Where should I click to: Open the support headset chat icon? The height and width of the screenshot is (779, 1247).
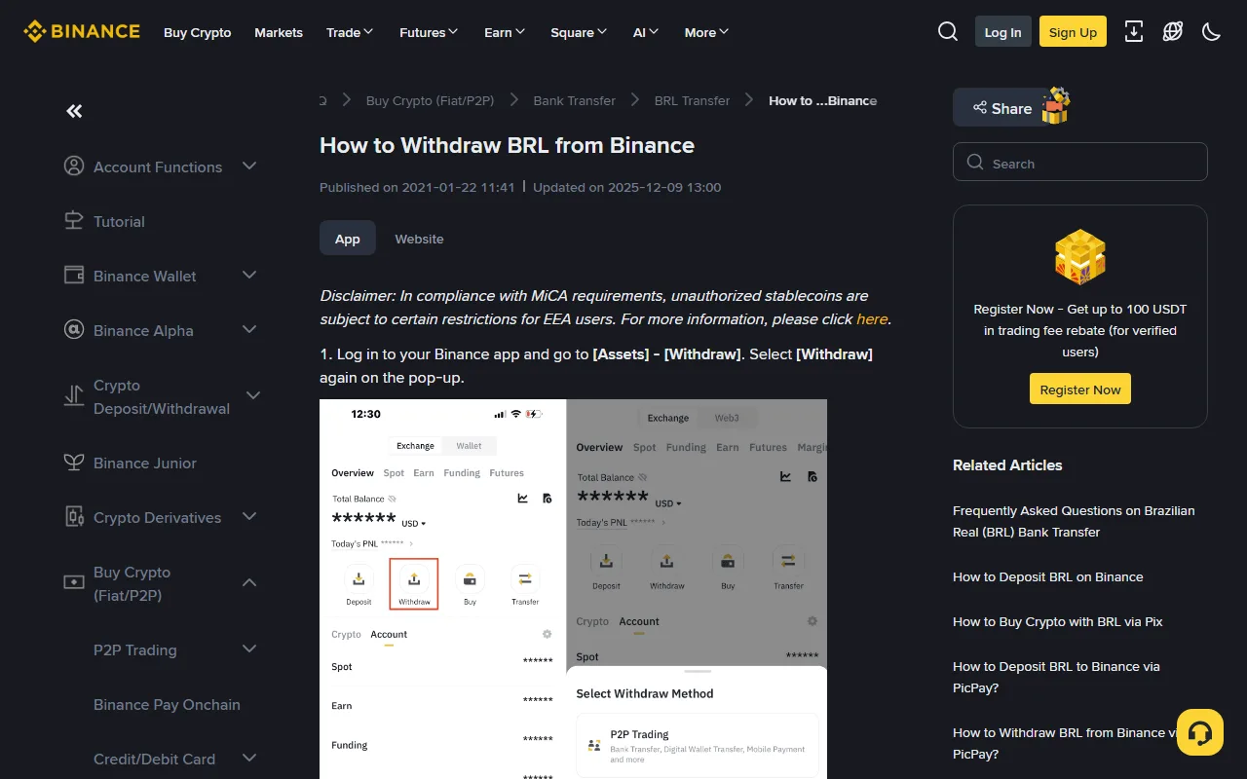pyautogui.click(x=1200, y=732)
